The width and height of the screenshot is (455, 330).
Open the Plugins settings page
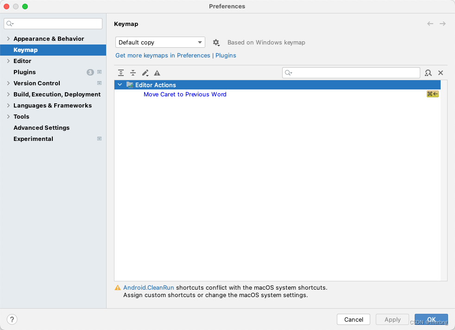(x=25, y=72)
